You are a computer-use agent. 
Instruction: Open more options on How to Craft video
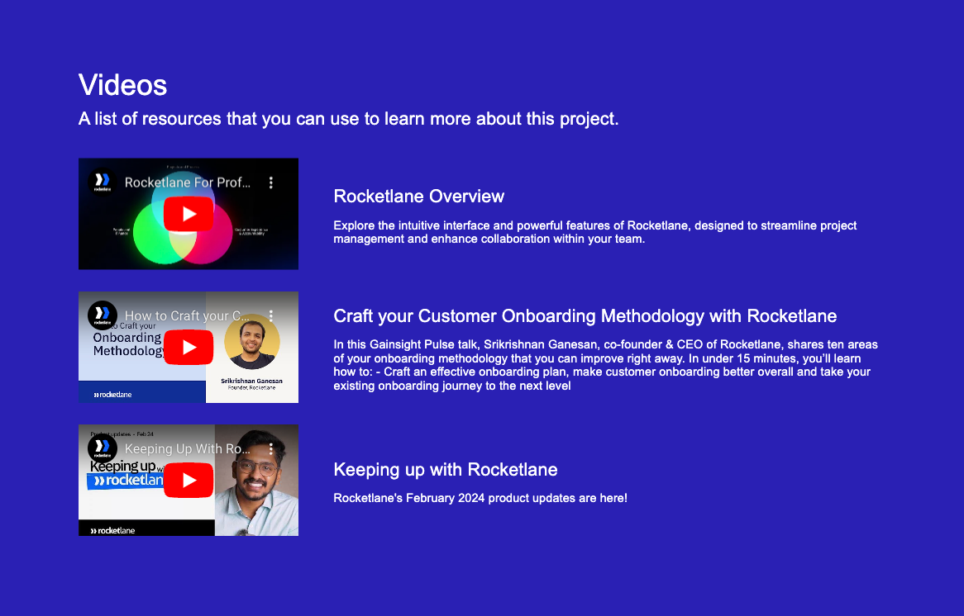pos(270,315)
